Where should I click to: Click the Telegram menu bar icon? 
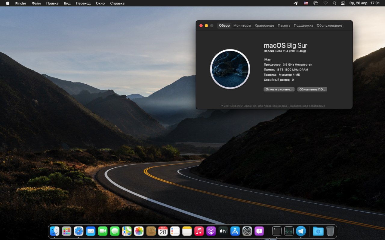pos(296,3)
